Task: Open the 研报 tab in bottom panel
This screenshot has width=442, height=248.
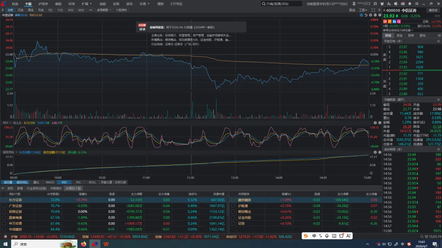Action: (x=20, y=188)
